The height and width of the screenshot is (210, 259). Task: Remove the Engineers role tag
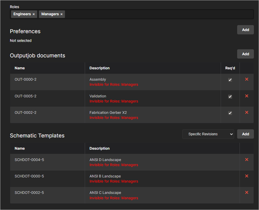coord(34,14)
